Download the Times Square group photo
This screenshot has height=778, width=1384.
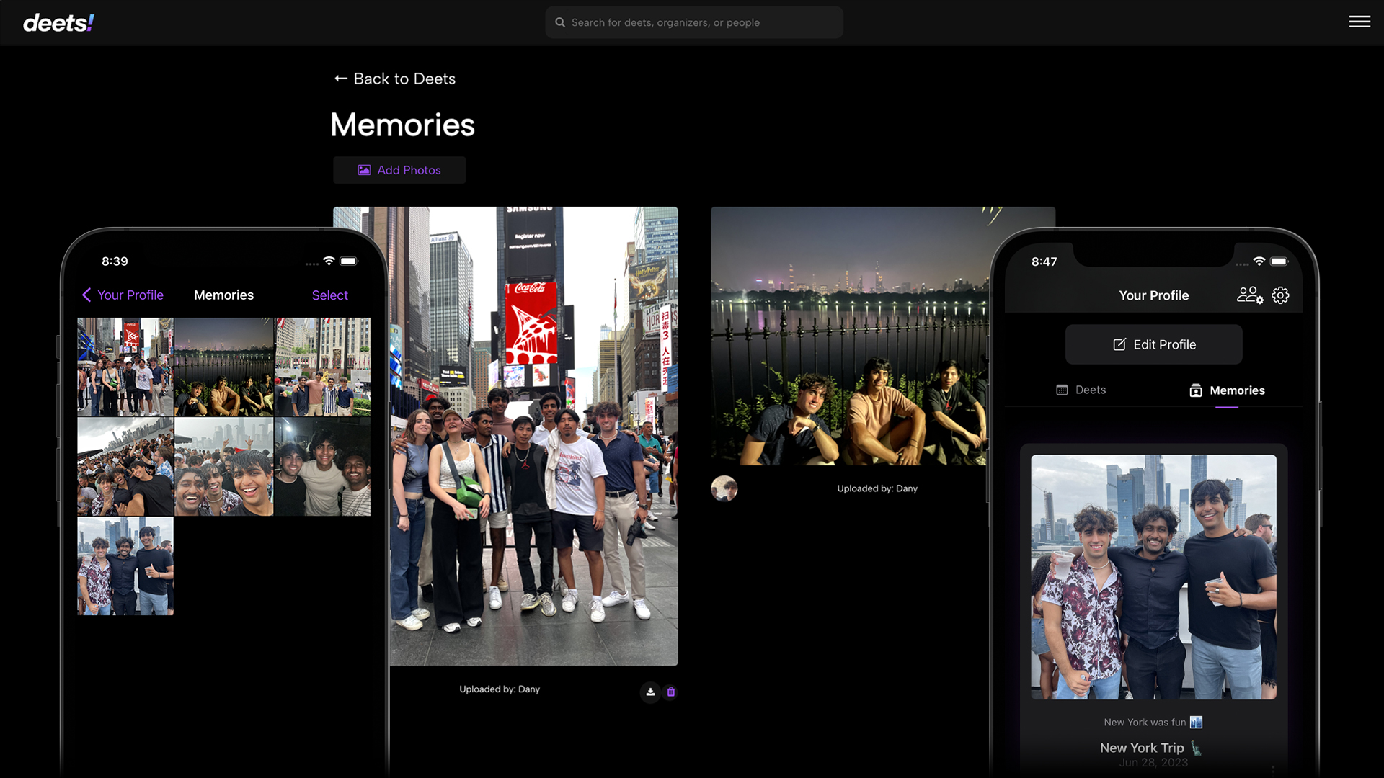pyautogui.click(x=649, y=692)
